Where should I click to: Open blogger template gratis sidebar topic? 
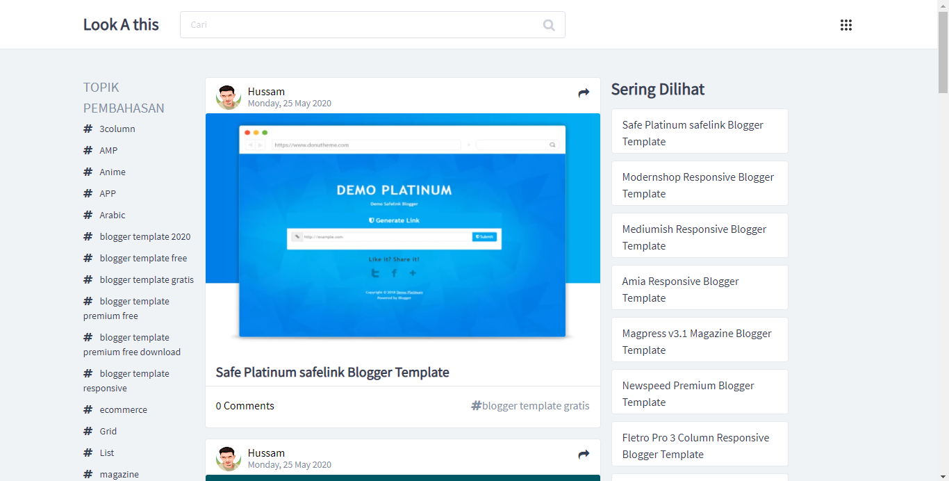click(x=147, y=279)
